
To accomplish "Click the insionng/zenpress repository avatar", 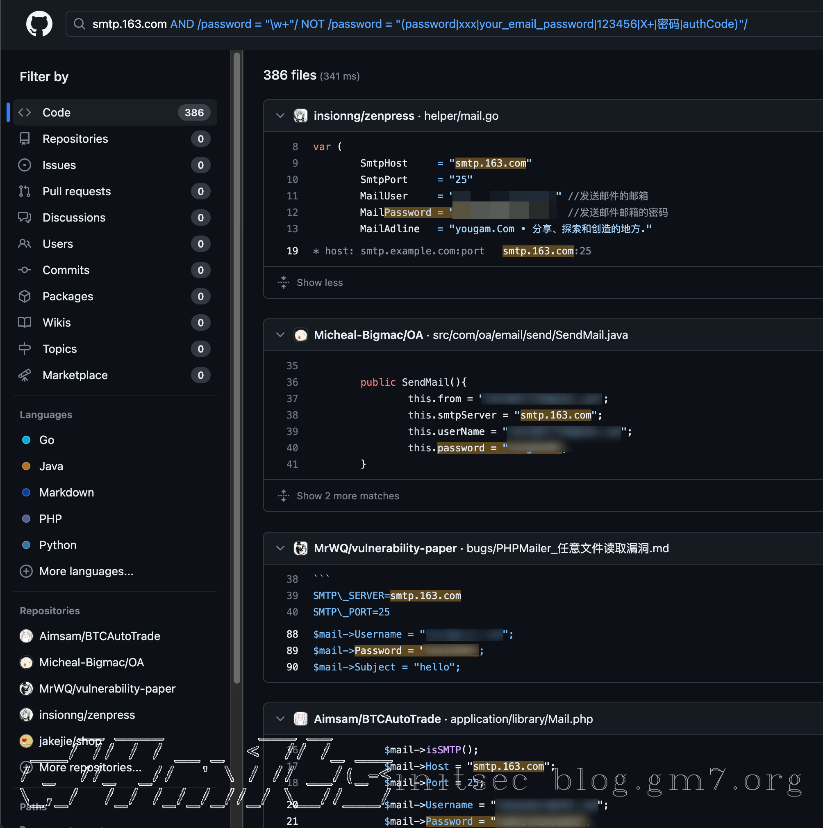I will pos(301,116).
